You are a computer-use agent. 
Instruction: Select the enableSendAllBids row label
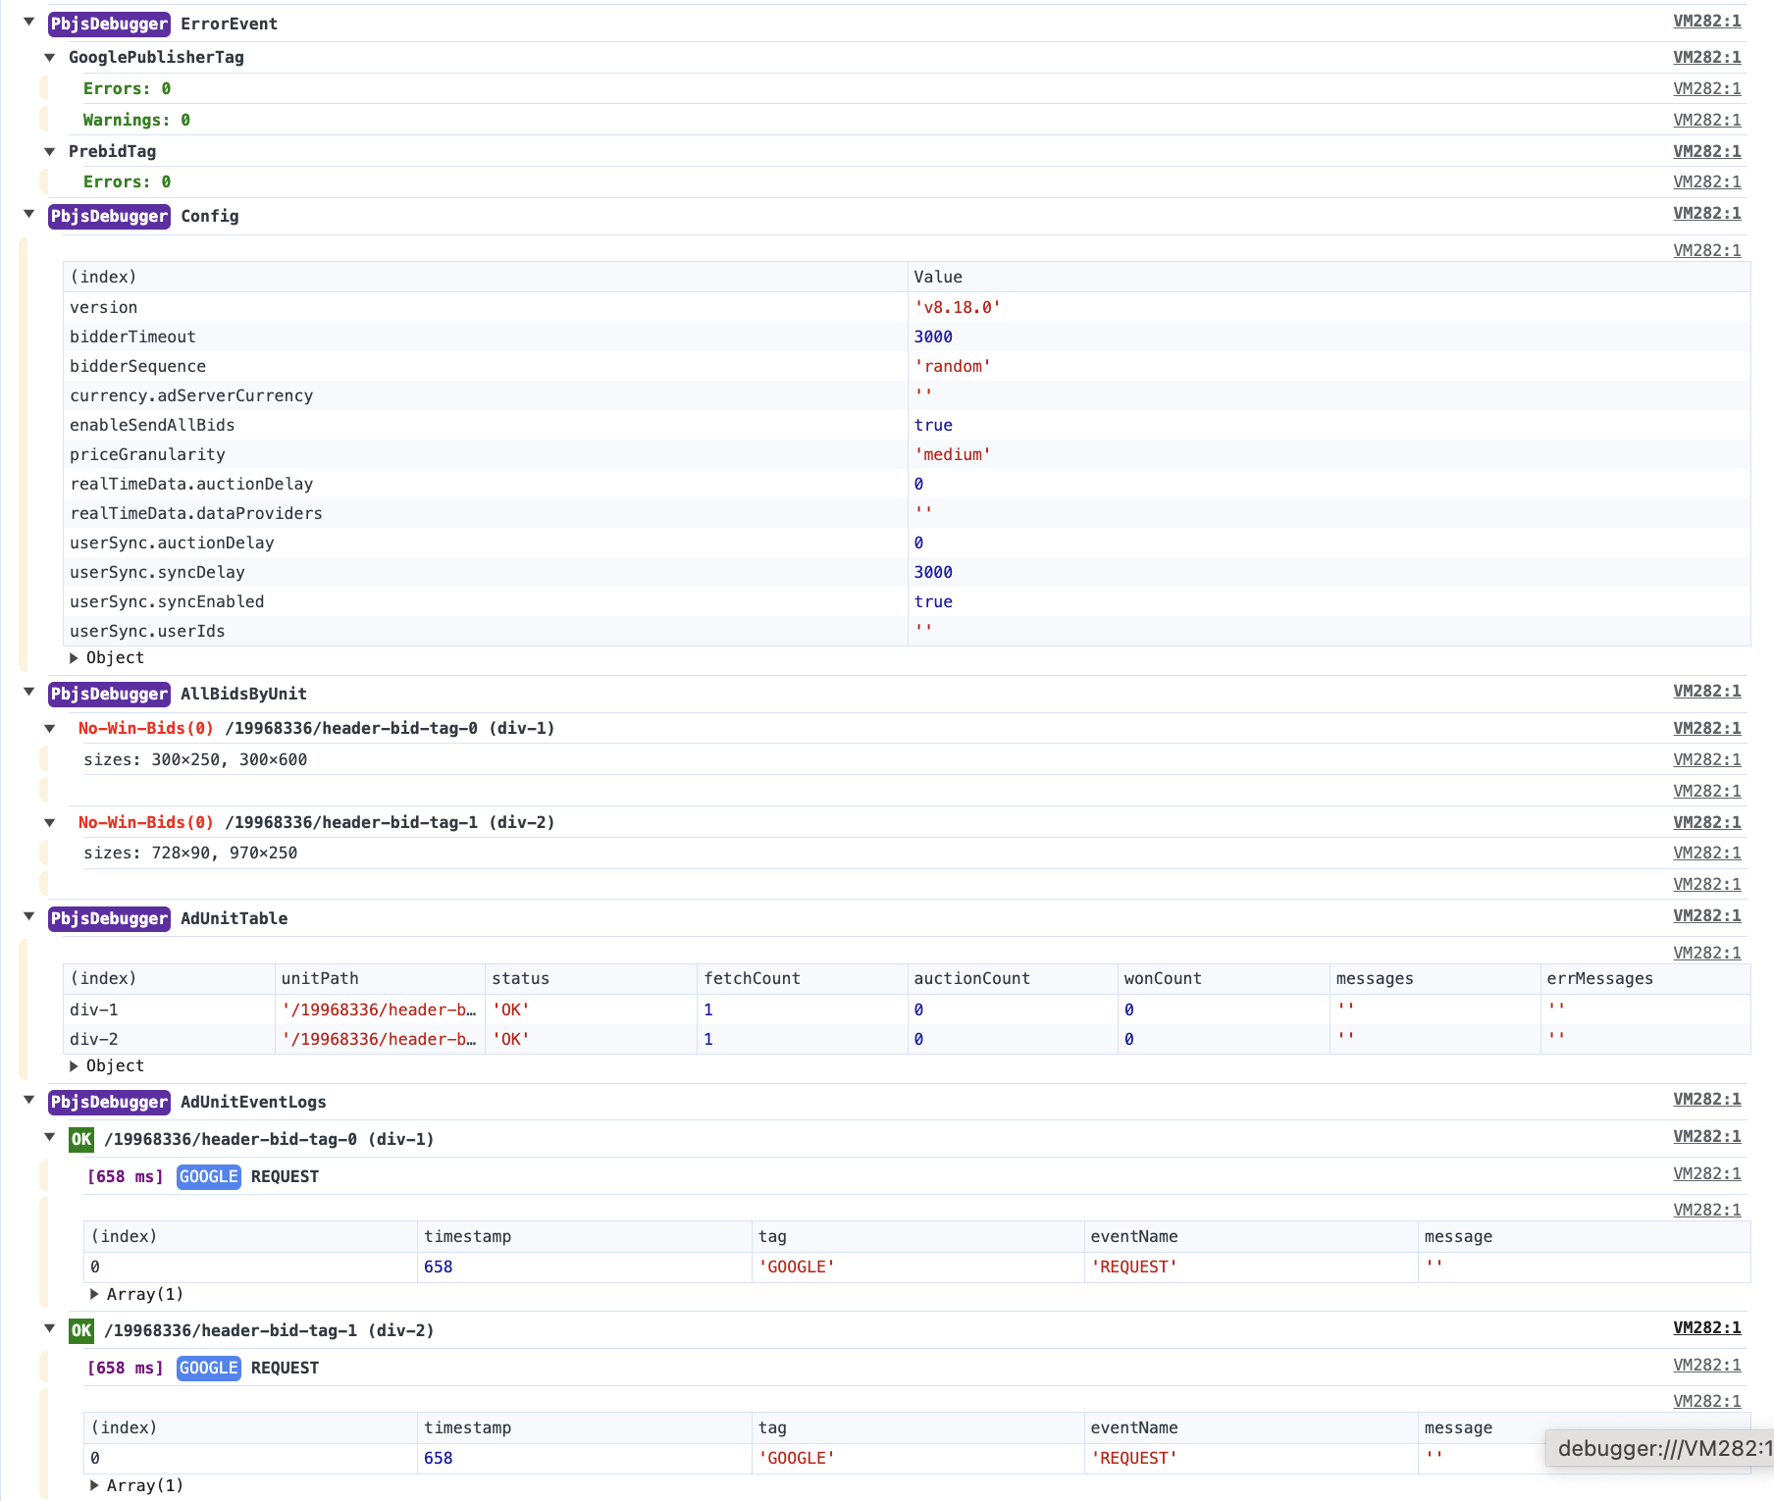(152, 425)
